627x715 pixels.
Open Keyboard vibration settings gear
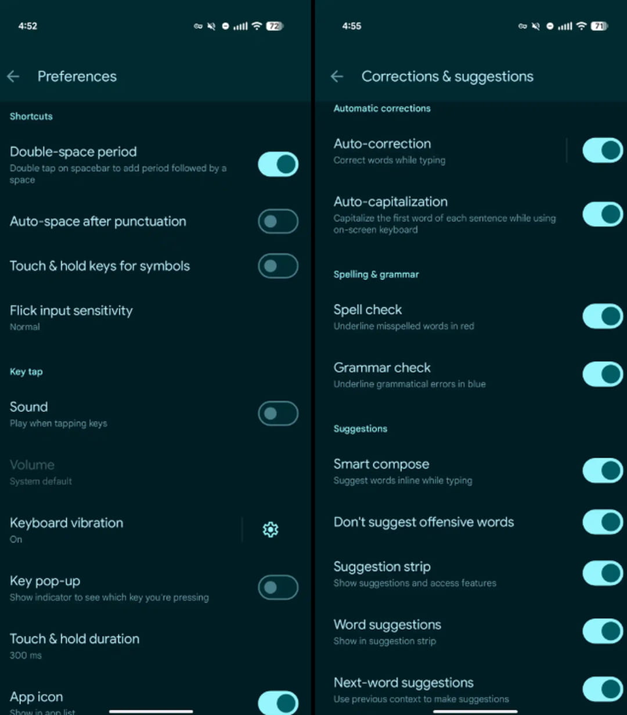(270, 529)
